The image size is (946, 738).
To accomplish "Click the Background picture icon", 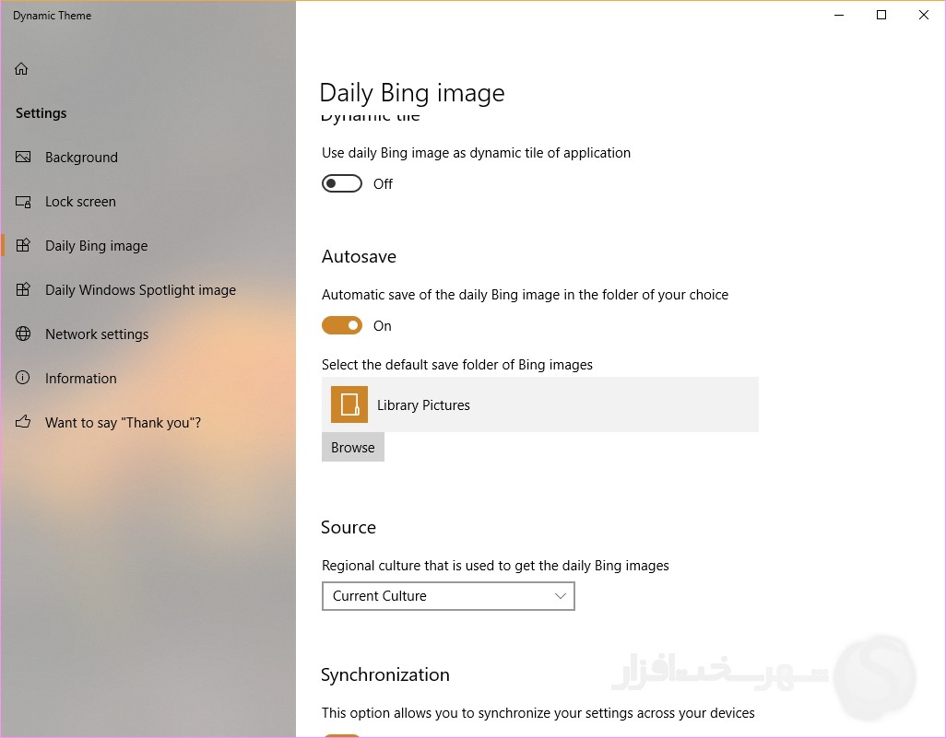I will click(x=24, y=158).
